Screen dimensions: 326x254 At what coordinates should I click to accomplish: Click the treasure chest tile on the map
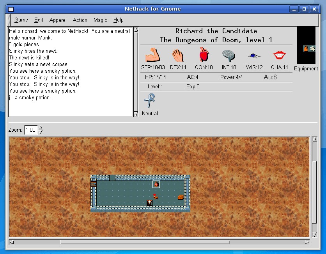pos(181,197)
